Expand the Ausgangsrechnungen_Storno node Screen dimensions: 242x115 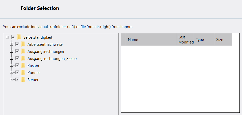(11, 58)
